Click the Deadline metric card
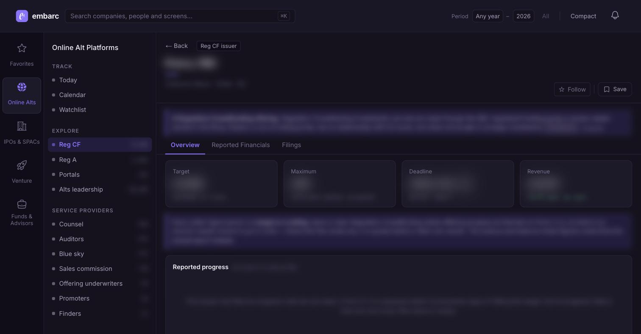The height and width of the screenshot is (334, 641). [x=458, y=184]
